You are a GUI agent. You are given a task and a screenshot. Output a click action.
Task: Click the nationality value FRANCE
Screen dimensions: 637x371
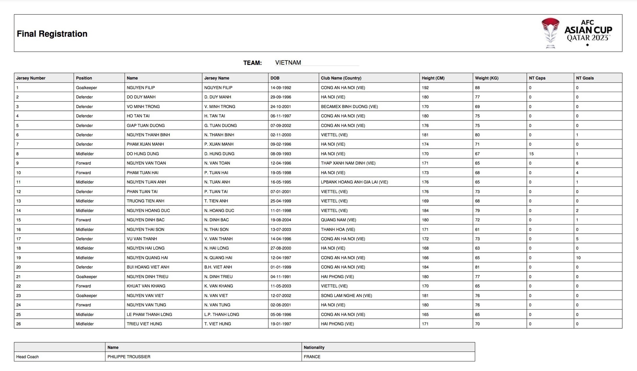pos(312,357)
